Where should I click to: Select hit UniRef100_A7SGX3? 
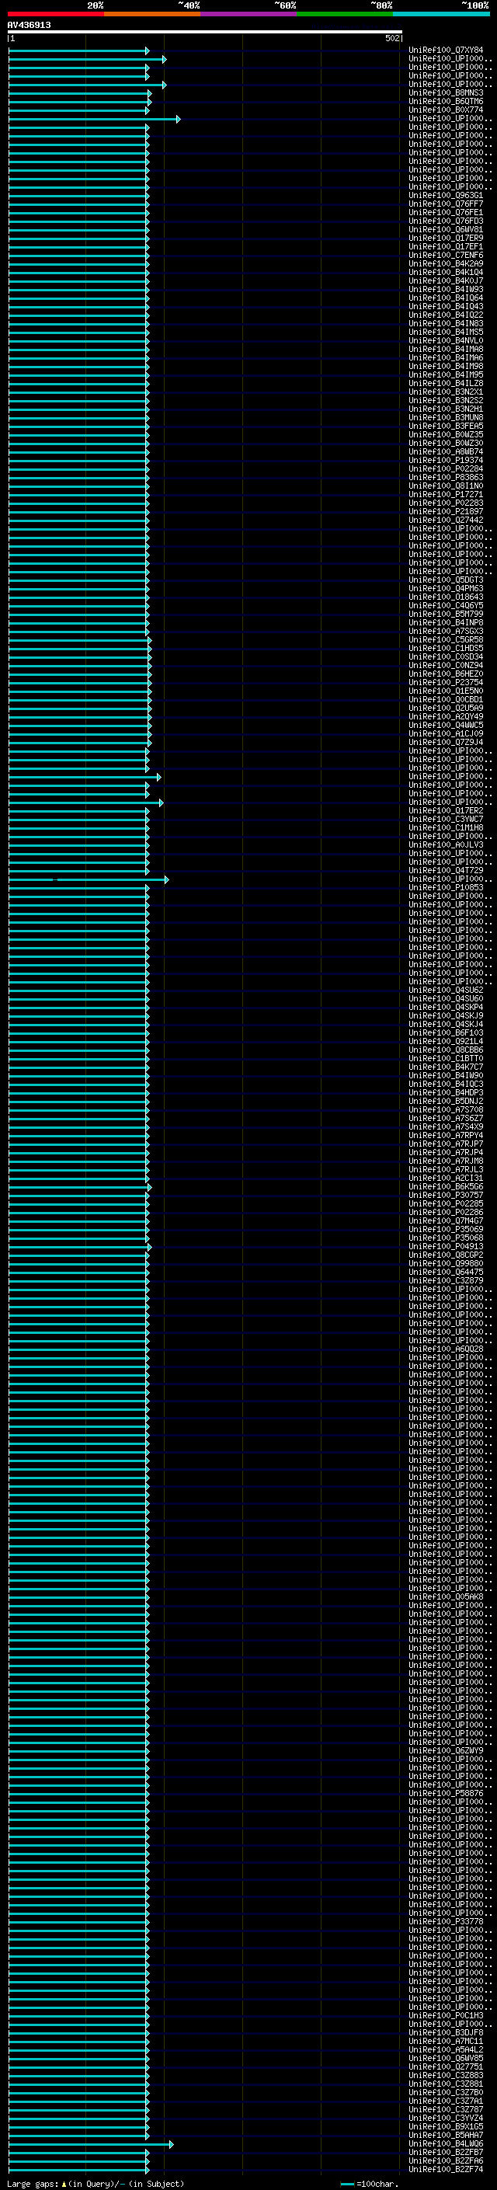tap(446, 631)
